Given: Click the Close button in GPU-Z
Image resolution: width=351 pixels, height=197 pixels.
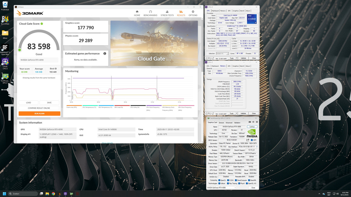Looking at the screenshot, I should pyautogui.click(x=253, y=187).
